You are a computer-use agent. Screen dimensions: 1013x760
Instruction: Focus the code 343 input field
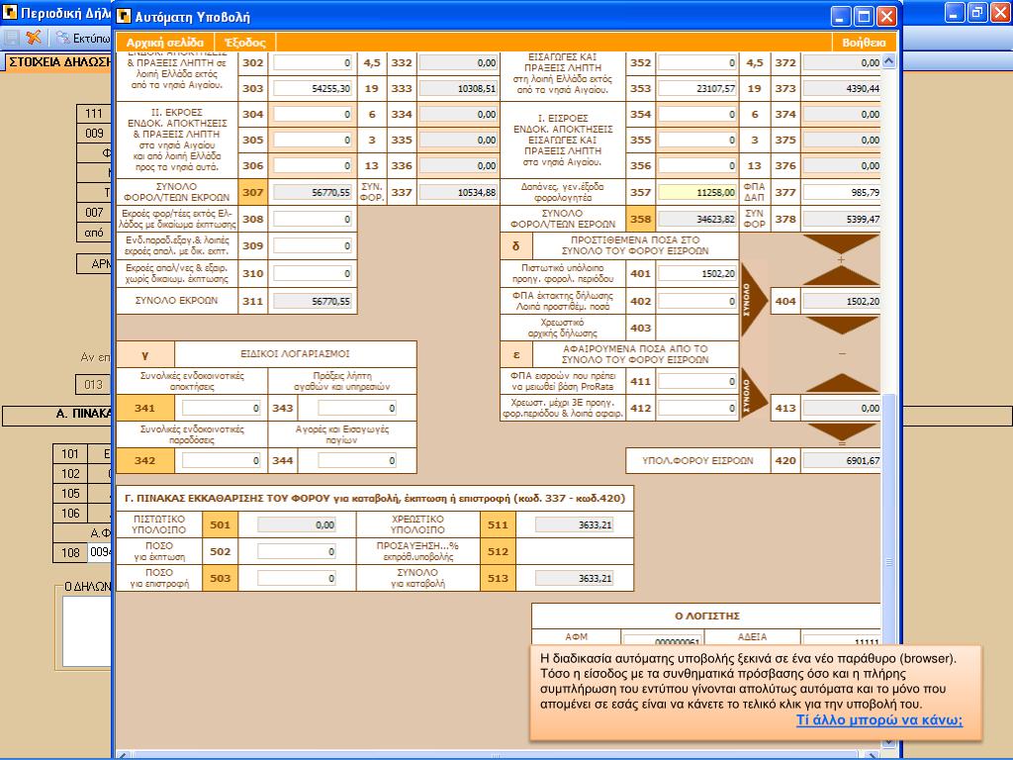pyautogui.click(x=356, y=409)
